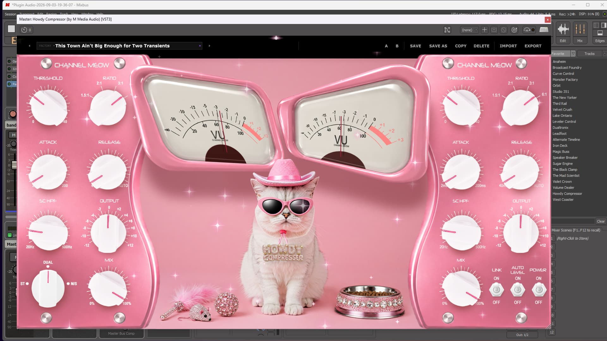Open the virtual keyboard icon
The width and height of the screenshot is (607, 341).
pyautogui.click(x=544, y=30)
